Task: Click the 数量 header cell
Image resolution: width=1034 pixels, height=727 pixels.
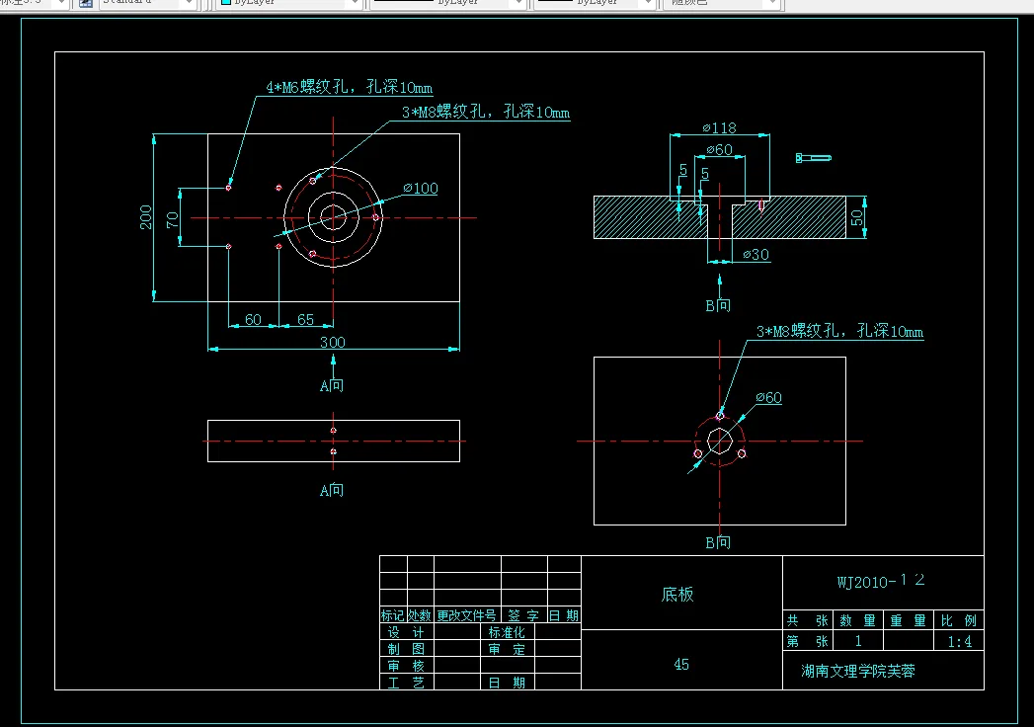Action: click(858, 620)
